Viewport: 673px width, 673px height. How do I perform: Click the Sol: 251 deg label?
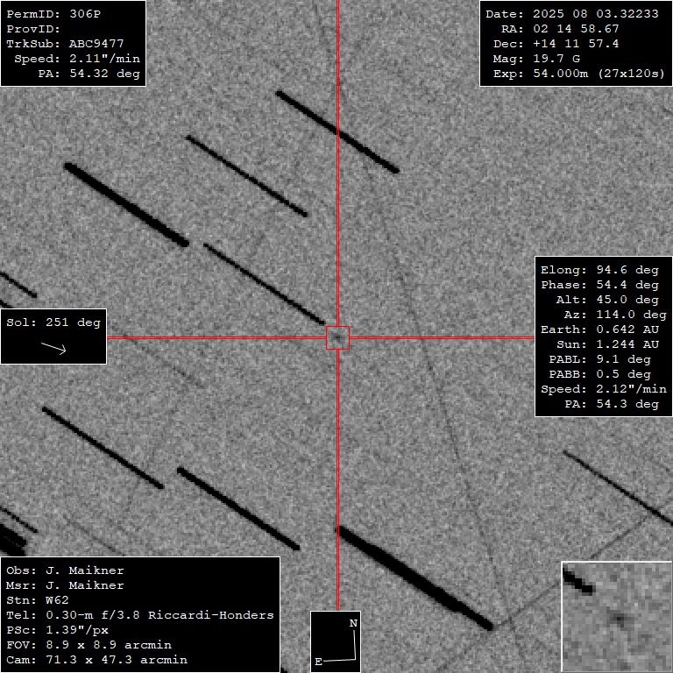coord(53,322)
